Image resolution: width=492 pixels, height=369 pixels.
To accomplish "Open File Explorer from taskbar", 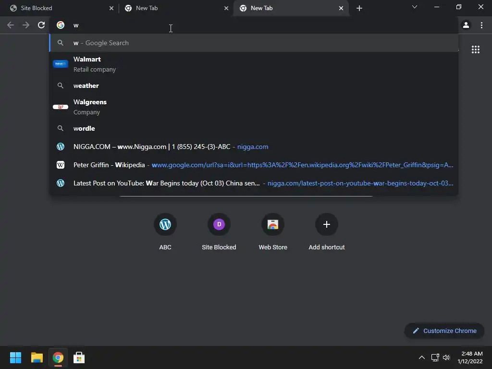I will pyautogui.click(x=37, y=357).
